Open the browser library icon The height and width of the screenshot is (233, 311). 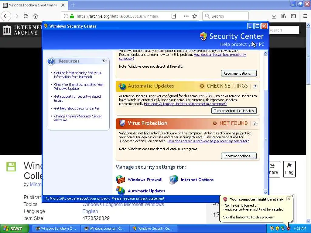284,16
